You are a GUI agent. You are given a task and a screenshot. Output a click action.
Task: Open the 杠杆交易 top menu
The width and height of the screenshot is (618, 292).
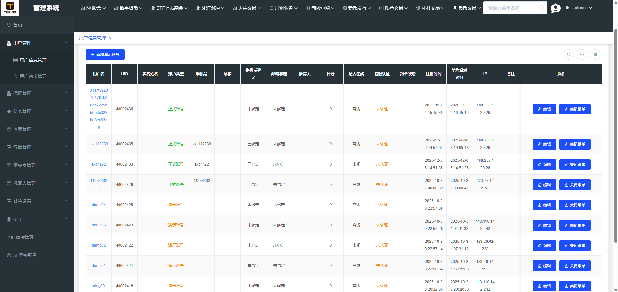[430, 8]
